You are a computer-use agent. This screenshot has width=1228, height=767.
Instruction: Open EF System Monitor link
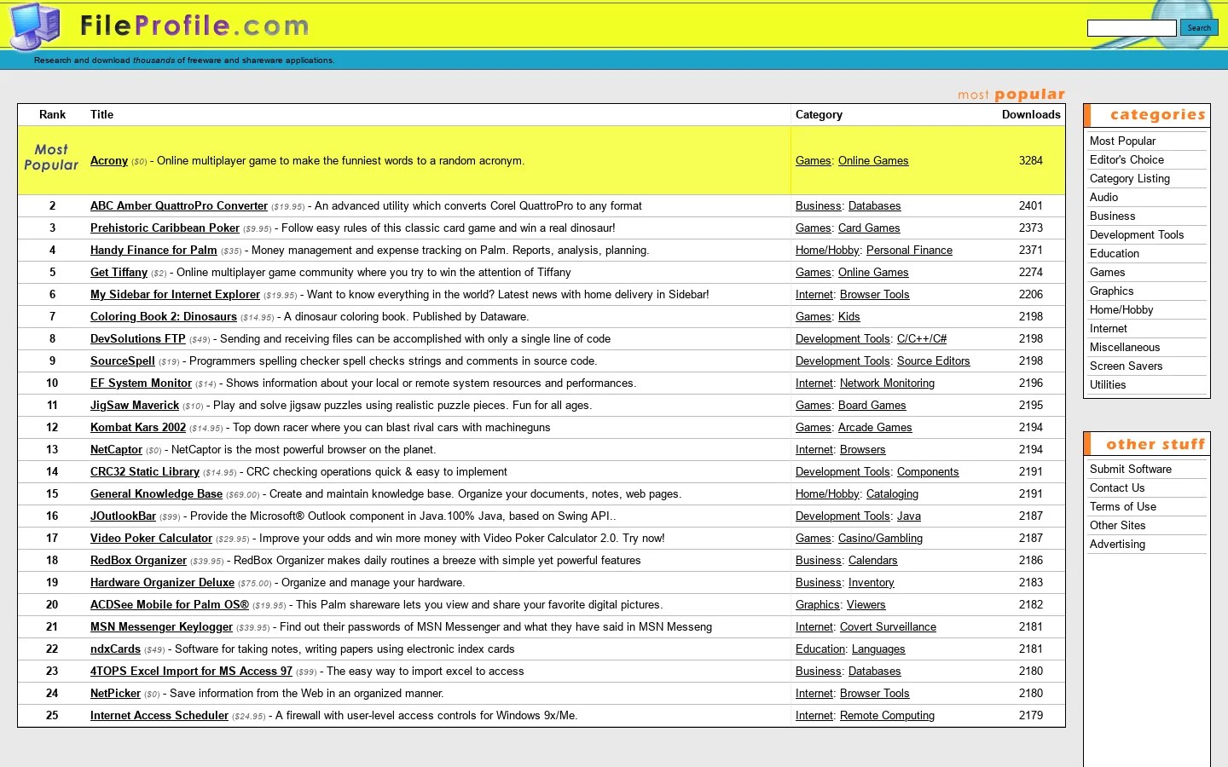[x=141, y=383]
